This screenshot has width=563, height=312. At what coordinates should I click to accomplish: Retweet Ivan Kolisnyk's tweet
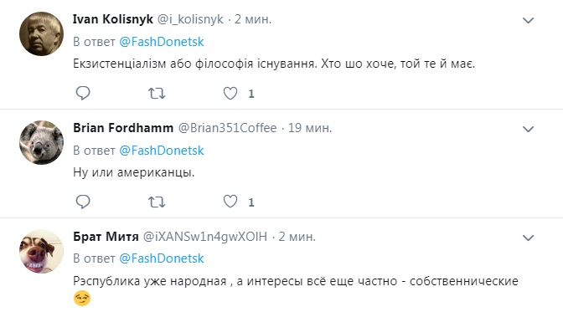pos(157,94)
